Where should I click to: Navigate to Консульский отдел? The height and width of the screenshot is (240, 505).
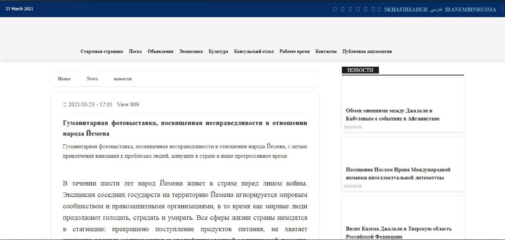pos(254,51)
